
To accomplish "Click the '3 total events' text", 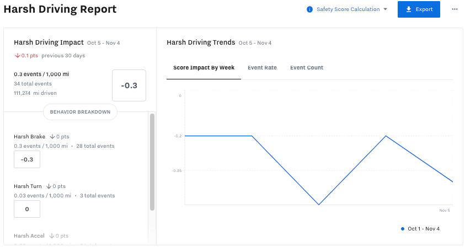I will click(97, 196).
